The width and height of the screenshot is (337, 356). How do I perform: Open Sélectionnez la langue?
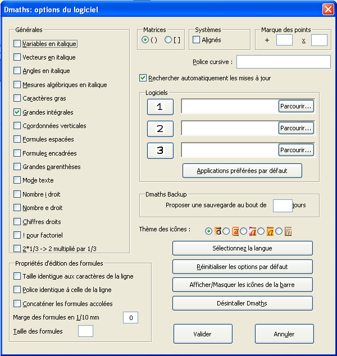tap(242, 248)
